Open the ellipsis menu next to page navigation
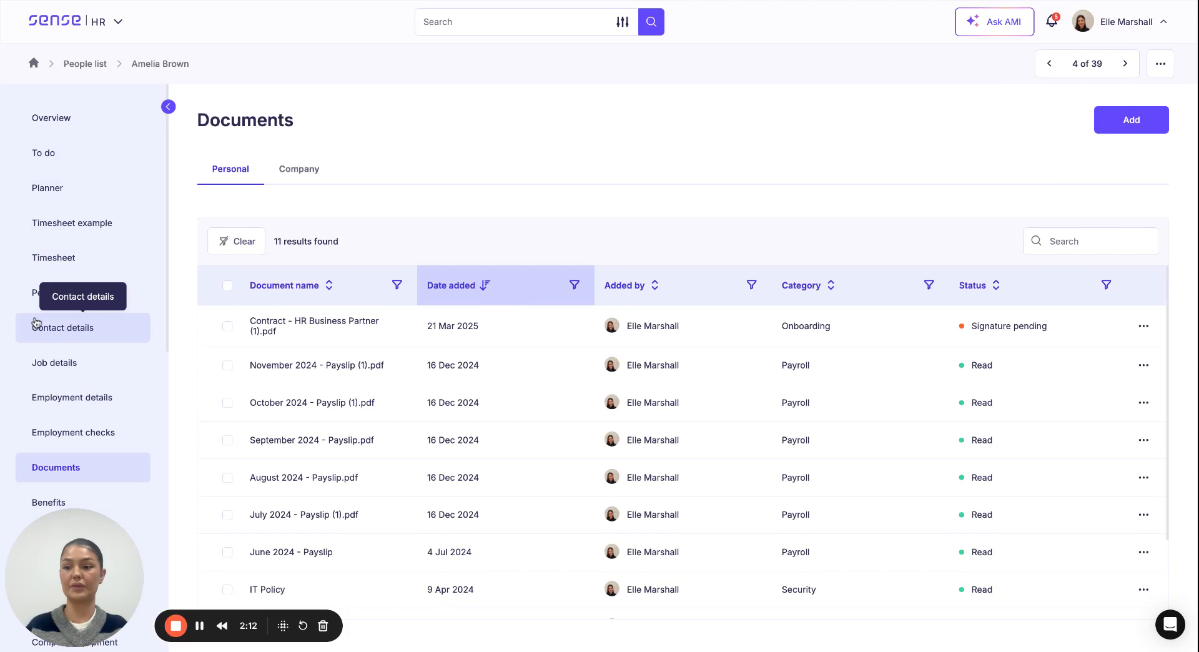1199x652 pixels. [1161, 63]
